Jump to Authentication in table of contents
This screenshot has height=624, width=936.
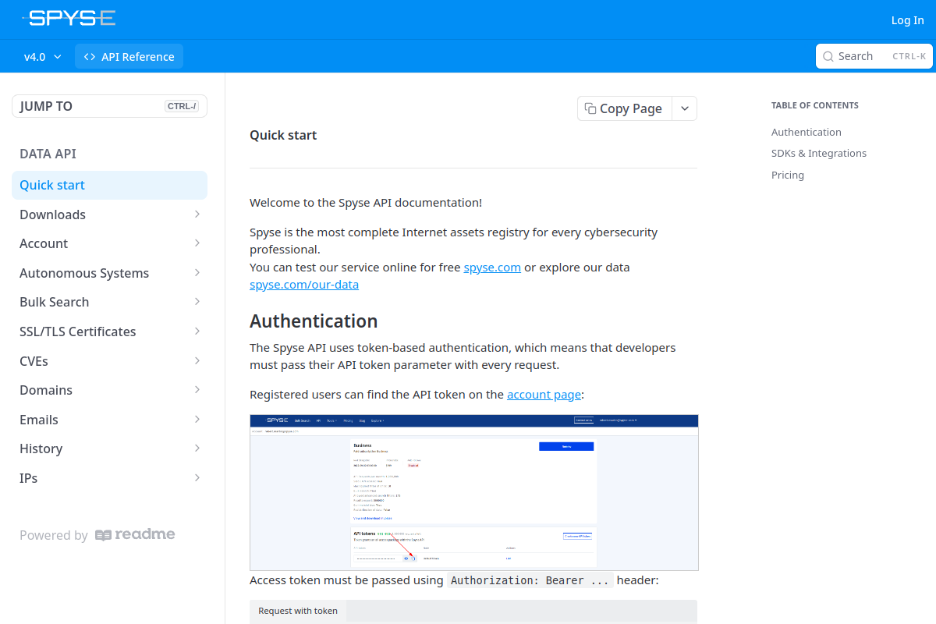(807, 132)
